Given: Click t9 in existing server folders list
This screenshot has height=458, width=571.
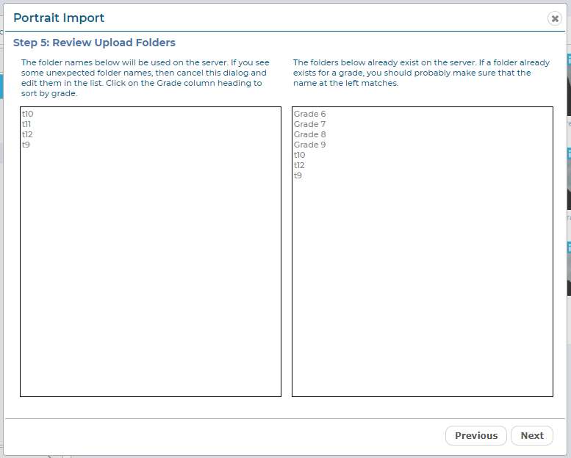Looking at the screenshot, I should point(298,175).
